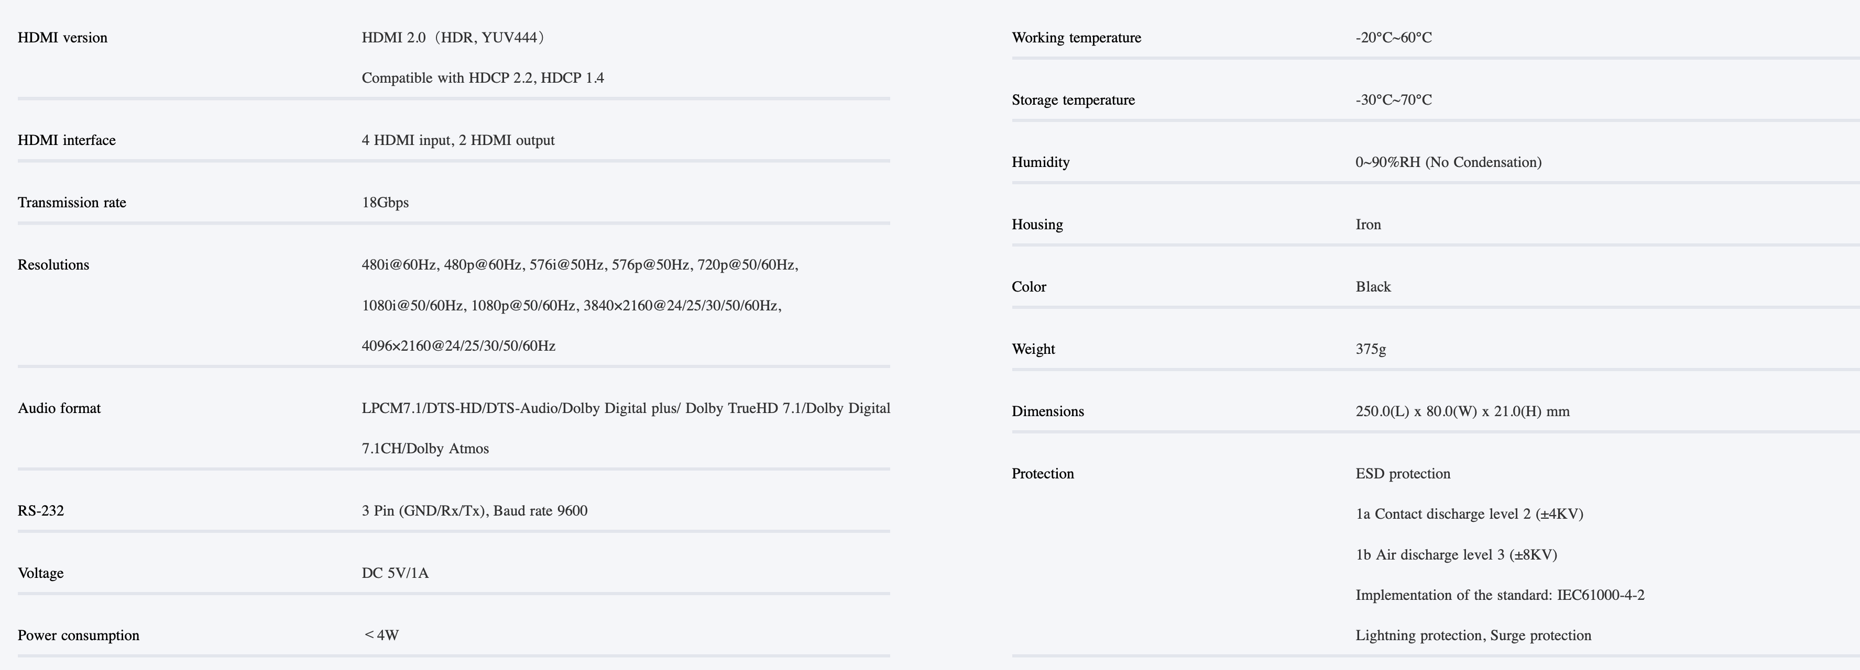Click the DC 5V/1A voltage value

tap(395, 573)
